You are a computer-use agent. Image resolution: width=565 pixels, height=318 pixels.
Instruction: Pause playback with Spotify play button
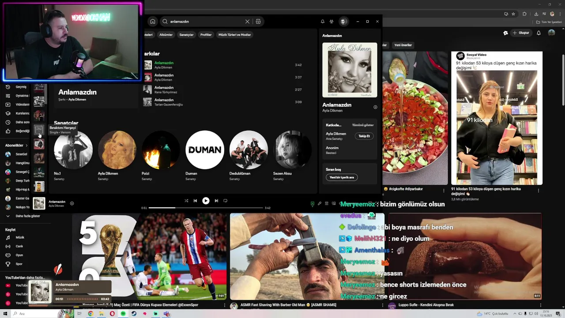click(x=206, y=201)
